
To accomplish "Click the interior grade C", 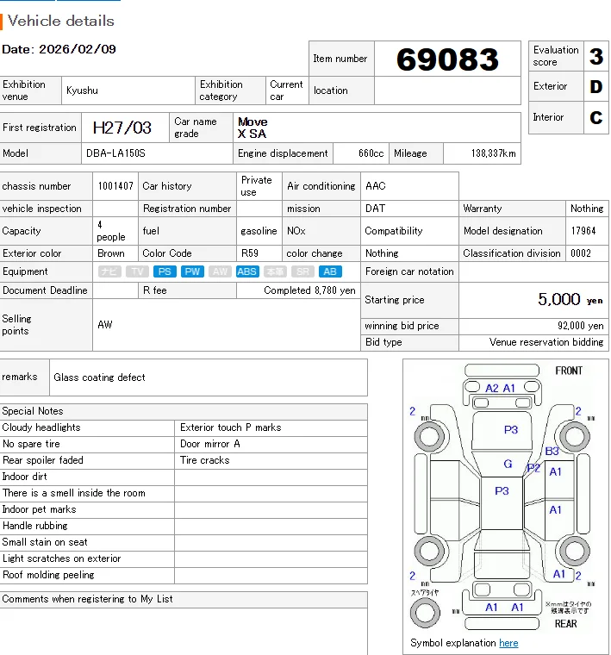I will coord(596,117).
